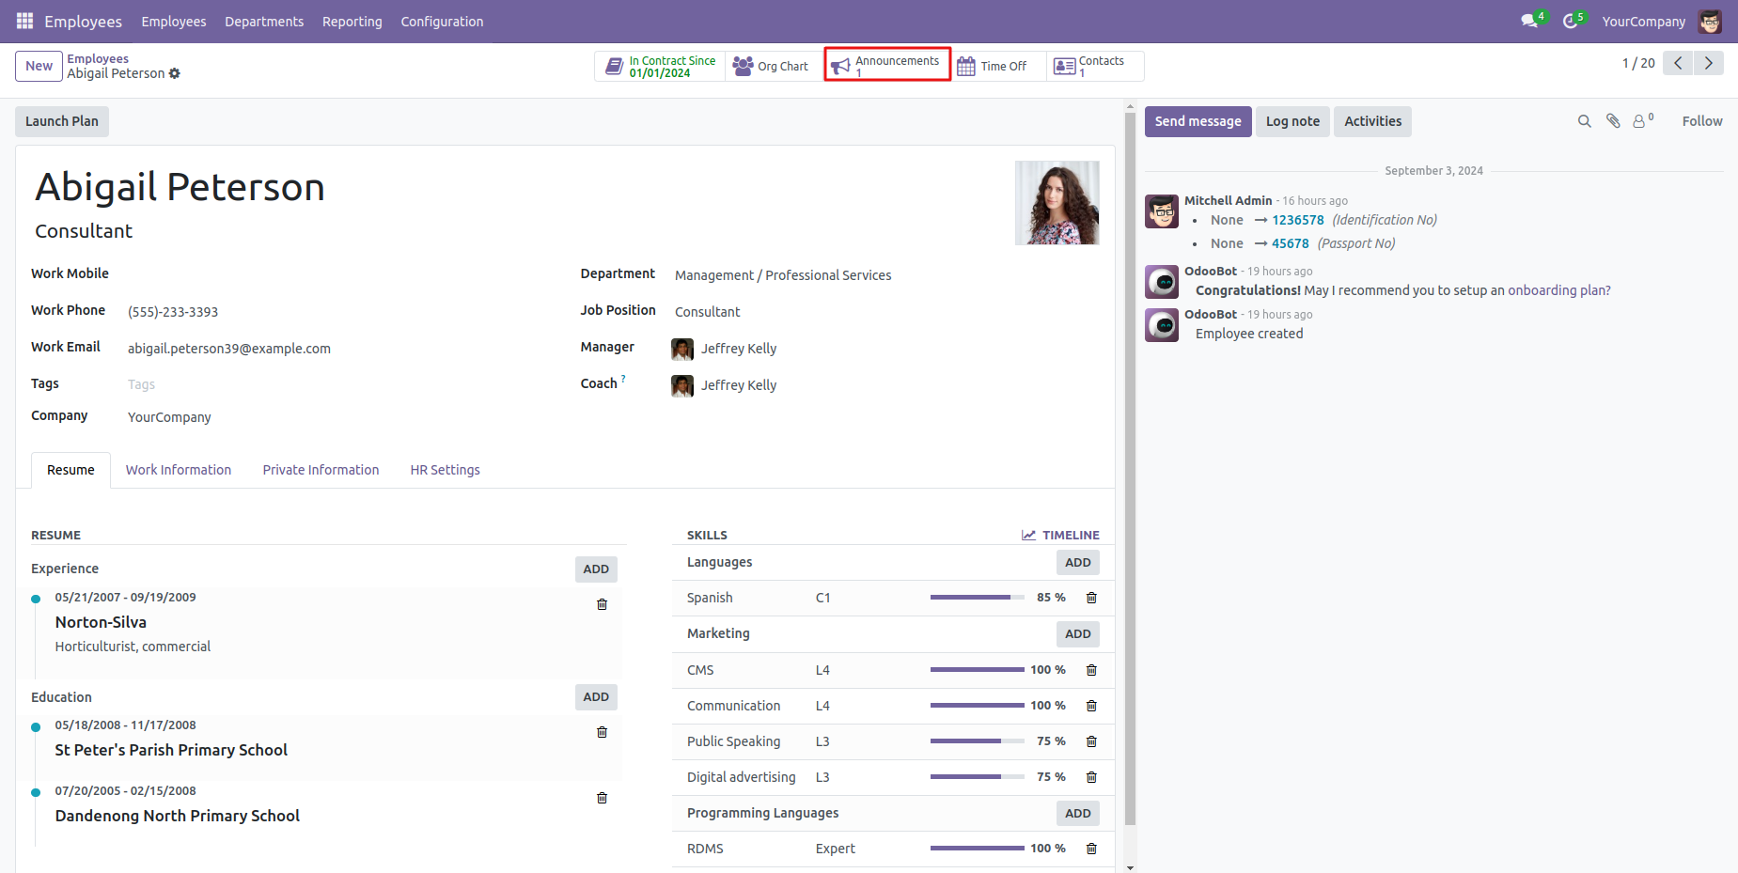Delete the Spanish language skill
The height and width of the screenshot is (873, 1738).
pyautogui.click(x=1091, y=598)
